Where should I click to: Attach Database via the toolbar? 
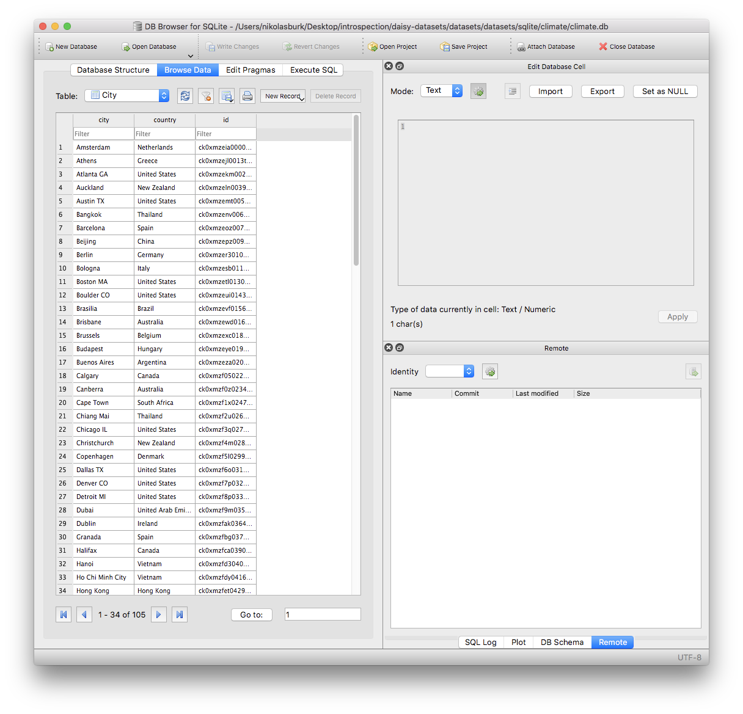point(546,46)
